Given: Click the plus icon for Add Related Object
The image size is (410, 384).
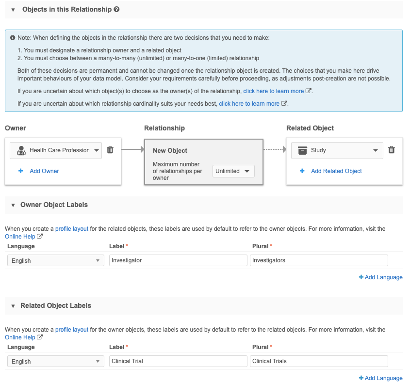Looking at the screenshot, I should [302, 171].
